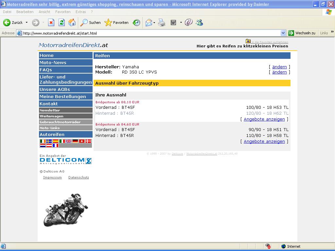Open the ? help menu
The width and height of the screenshot is (335, 251).
(92, 12)
